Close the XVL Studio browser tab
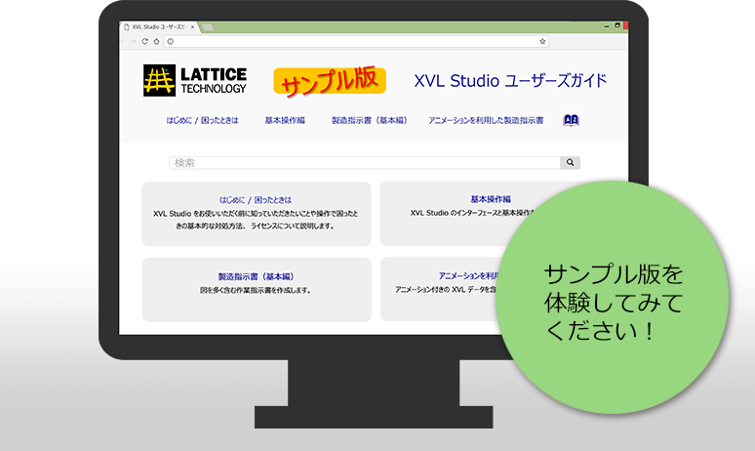Screen dimensions: 755x451 (x=192, y=27)
